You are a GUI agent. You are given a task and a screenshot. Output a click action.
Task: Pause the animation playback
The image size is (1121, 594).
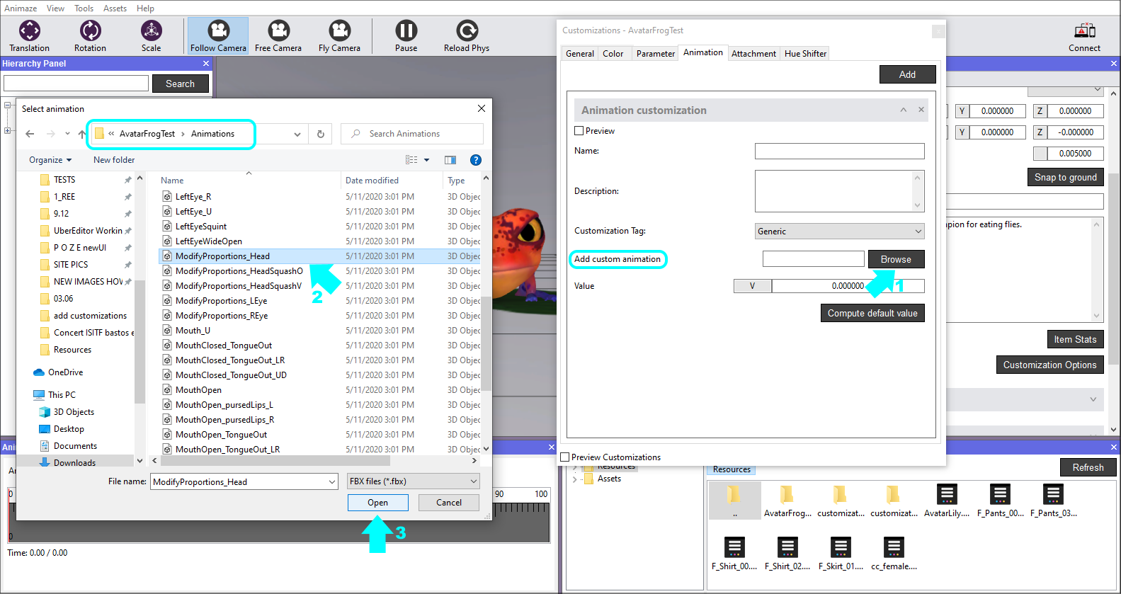pyautogui.click(x=406, y=36)
